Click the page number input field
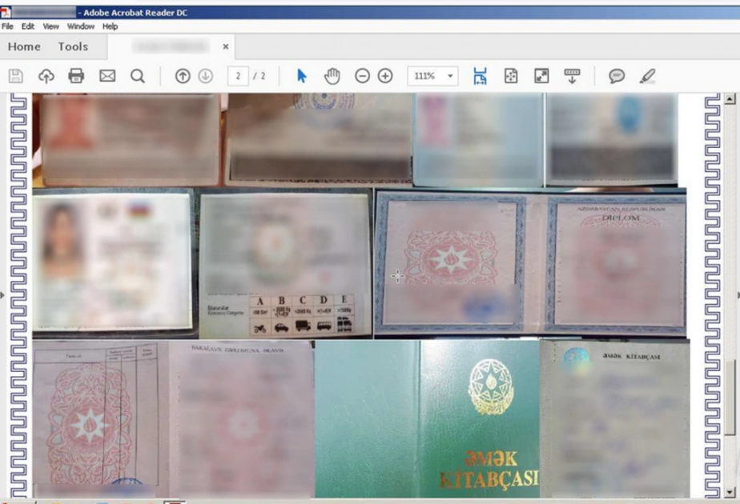 coord(239,76)
